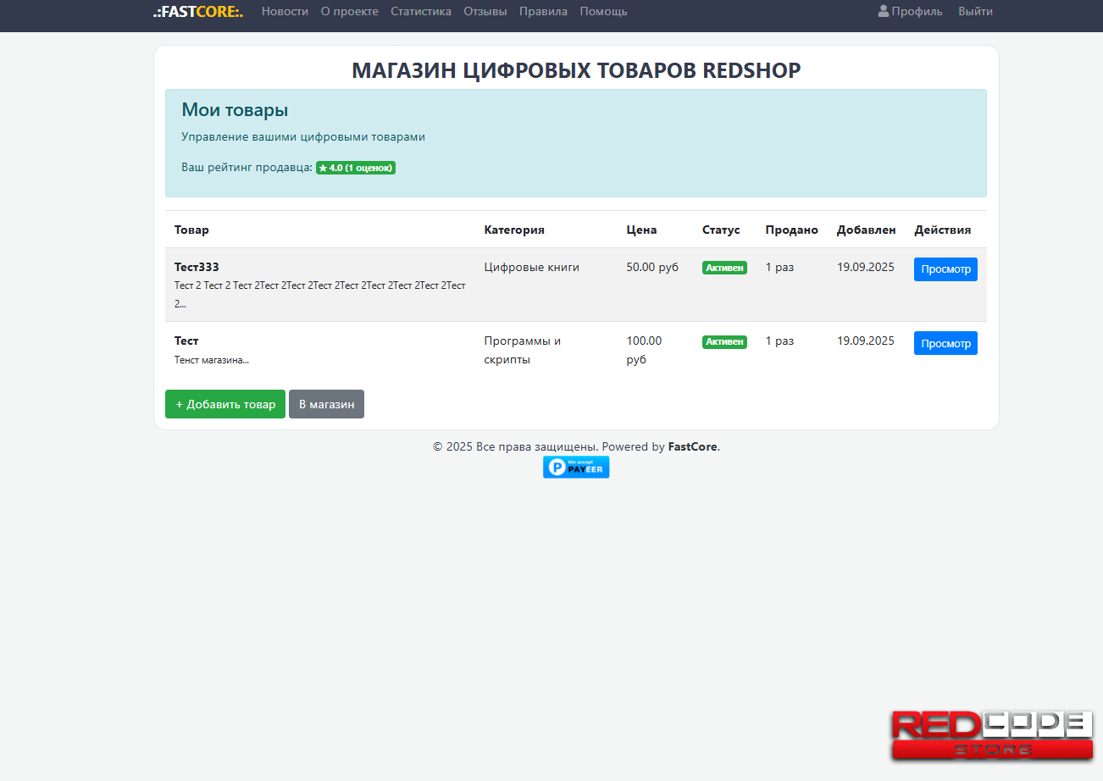Click the RedCode Store logo
Screen dimensions: 1103x781
click(x=991, y=735)
